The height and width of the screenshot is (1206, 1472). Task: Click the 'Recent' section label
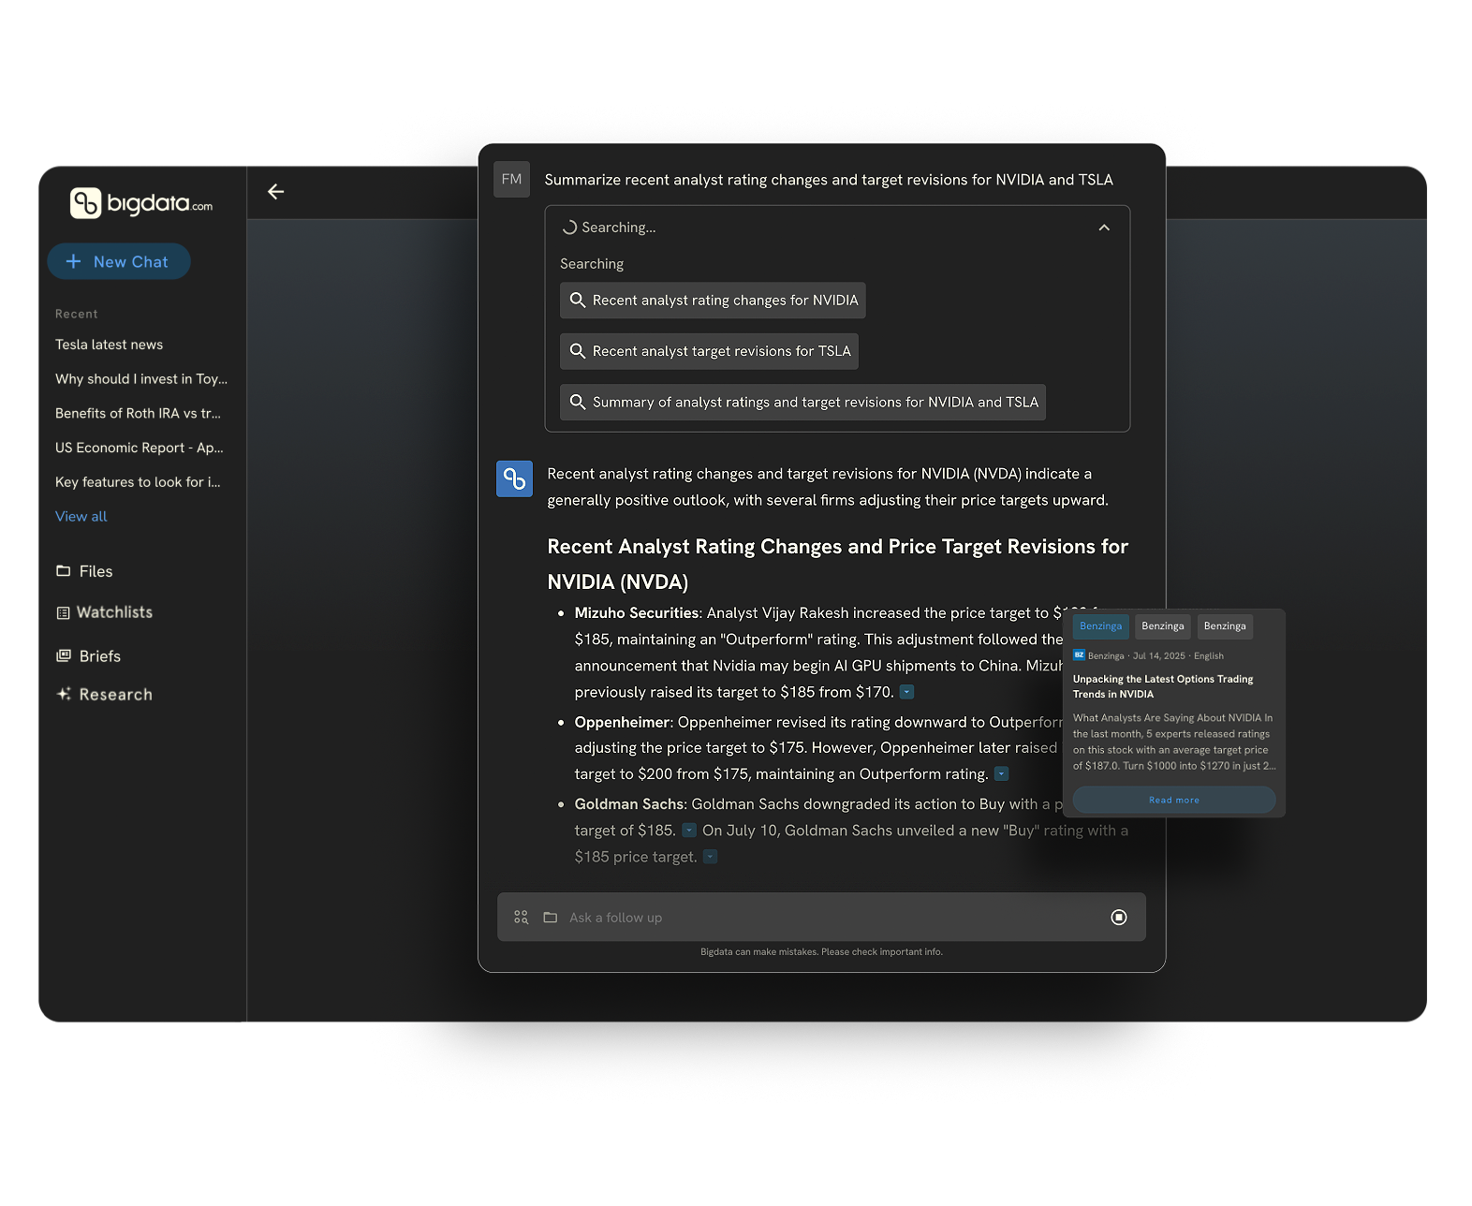tap(77, 315)
